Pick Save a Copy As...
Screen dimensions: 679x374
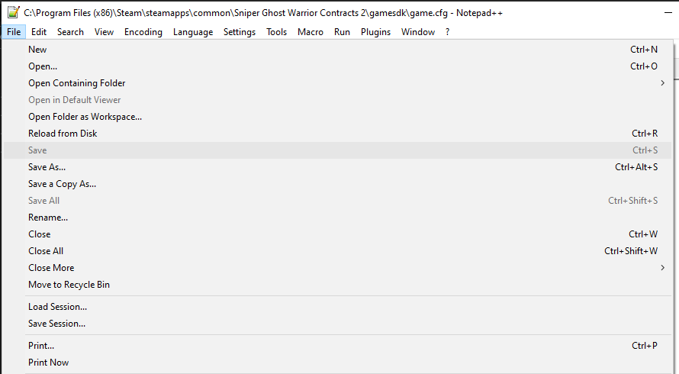pos(62,184)
